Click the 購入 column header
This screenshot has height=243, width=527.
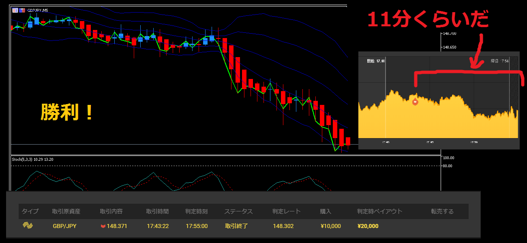click(326, 211)
